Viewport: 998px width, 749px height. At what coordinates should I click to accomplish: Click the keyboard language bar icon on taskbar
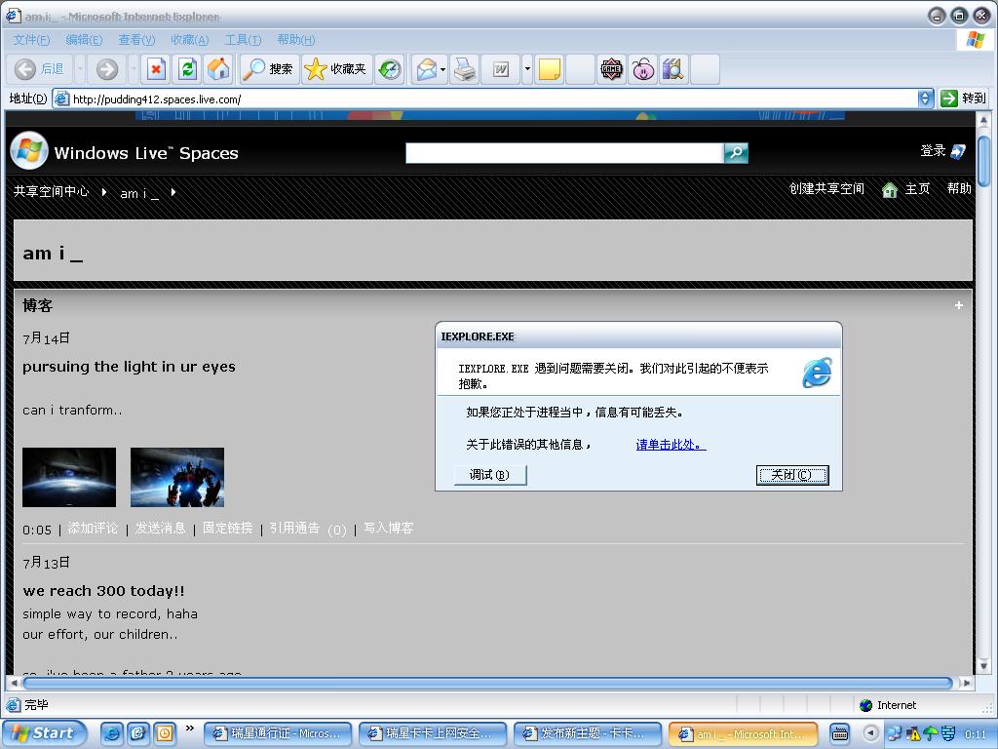[840, 733]
